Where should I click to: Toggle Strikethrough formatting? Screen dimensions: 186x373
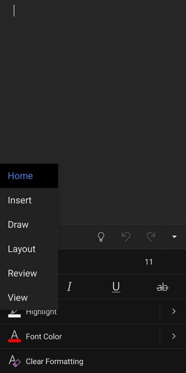162,288
